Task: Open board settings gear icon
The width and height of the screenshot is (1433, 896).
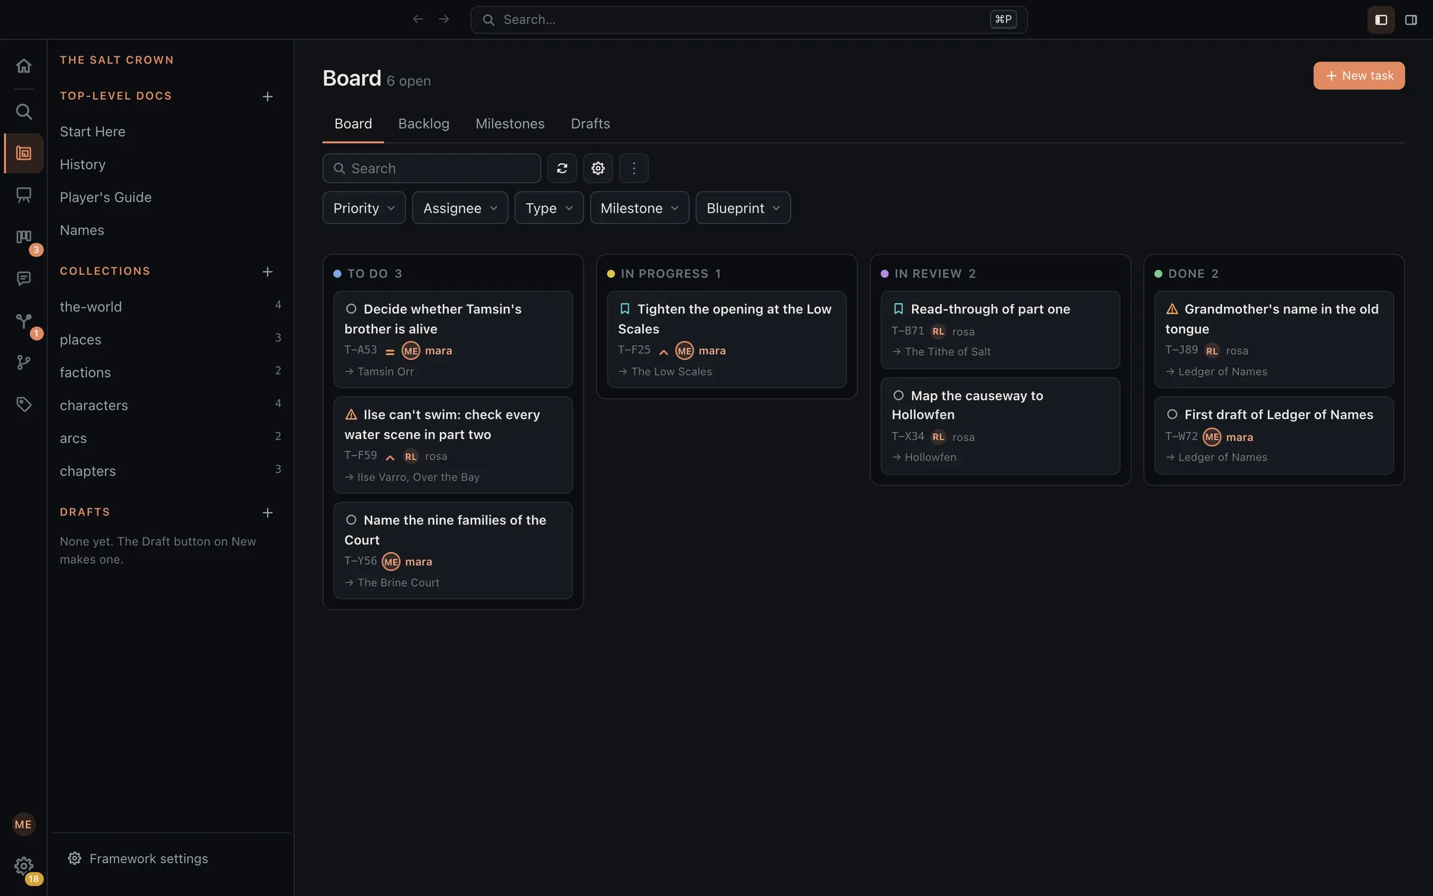Action: [598, 168]
